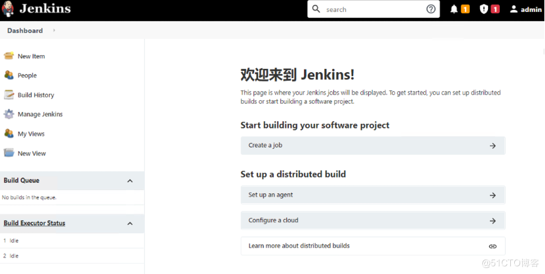Click the New View folder icon
545x274 pixels.
[9, 153]
